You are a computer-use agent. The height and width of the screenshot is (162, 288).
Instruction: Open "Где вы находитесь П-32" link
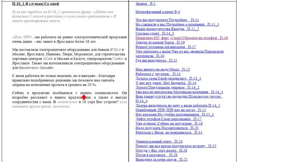pos(156,60)
